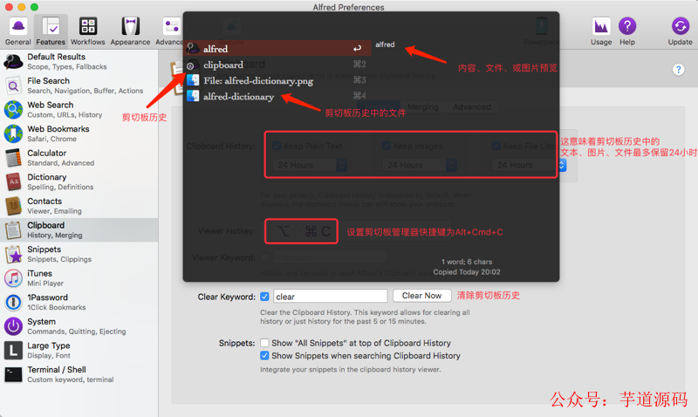This screenshot has height=417, width=698.
Task: Select the Terminal / Shell icon
Action: coord(13,374)
